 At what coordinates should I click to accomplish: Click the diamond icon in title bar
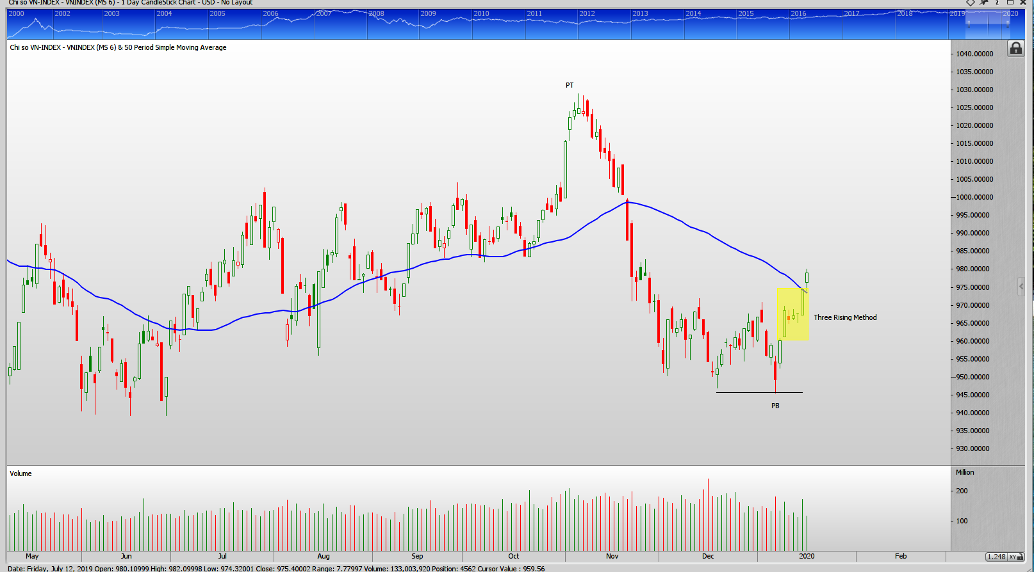[971, 3]
